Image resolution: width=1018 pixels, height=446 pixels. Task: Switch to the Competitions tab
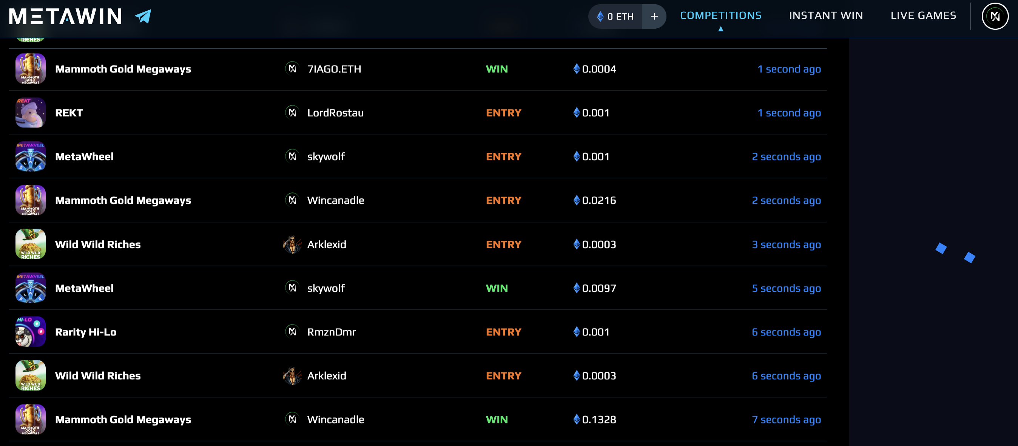click(720, 15)
